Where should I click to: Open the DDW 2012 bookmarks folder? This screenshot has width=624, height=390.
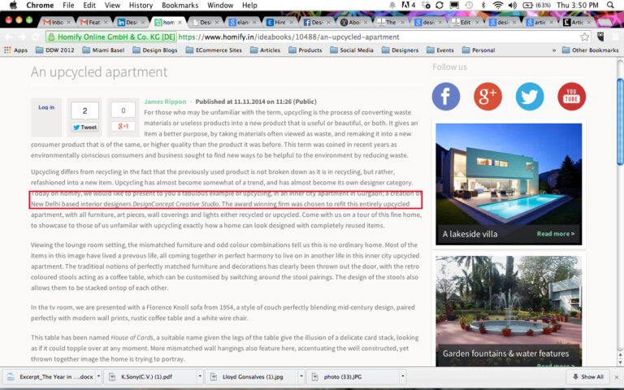click(x=55, y=50)
